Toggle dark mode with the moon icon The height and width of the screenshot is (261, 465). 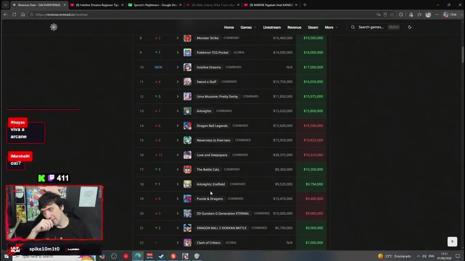[410, 27]
